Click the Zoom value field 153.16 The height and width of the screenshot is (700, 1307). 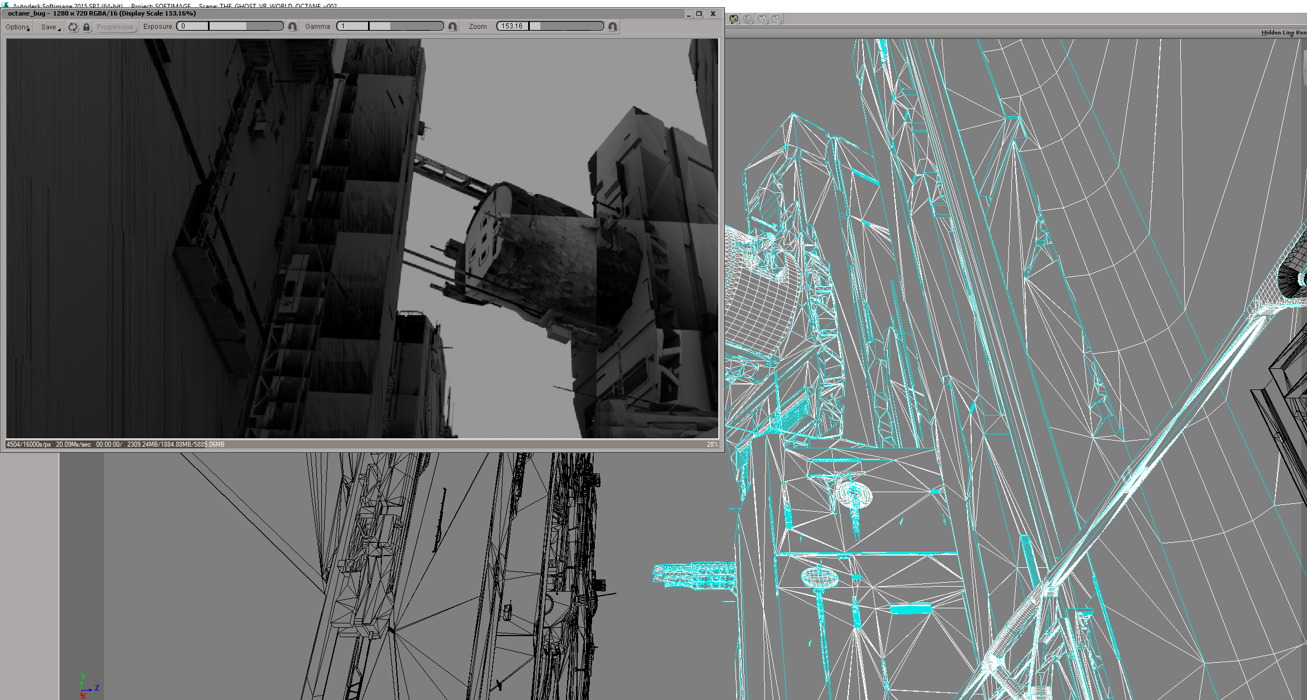(x=512, y=26)
